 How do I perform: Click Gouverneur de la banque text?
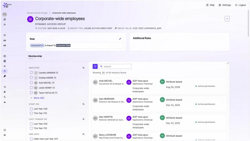click(x=112, y=84)
